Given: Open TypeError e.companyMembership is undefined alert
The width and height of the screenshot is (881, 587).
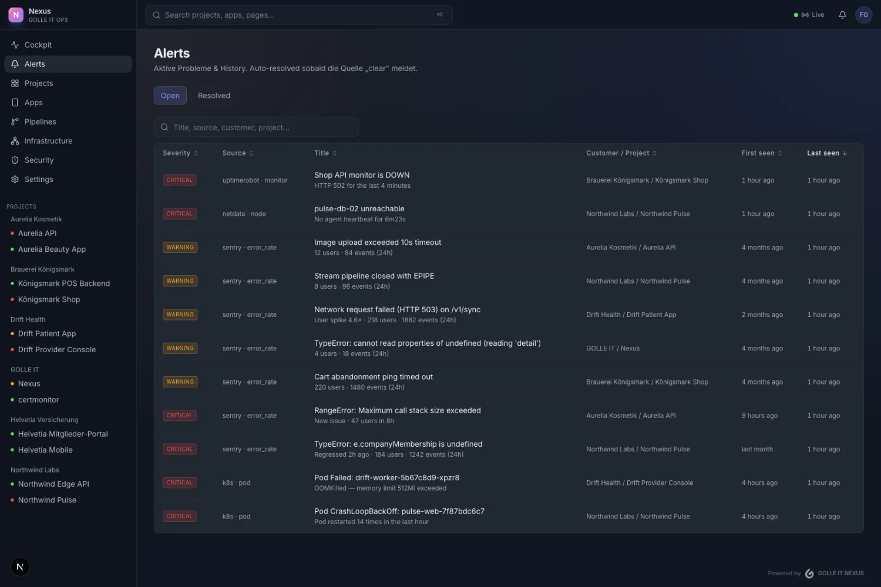Looking at the screenshot, I should click(509, 449).
